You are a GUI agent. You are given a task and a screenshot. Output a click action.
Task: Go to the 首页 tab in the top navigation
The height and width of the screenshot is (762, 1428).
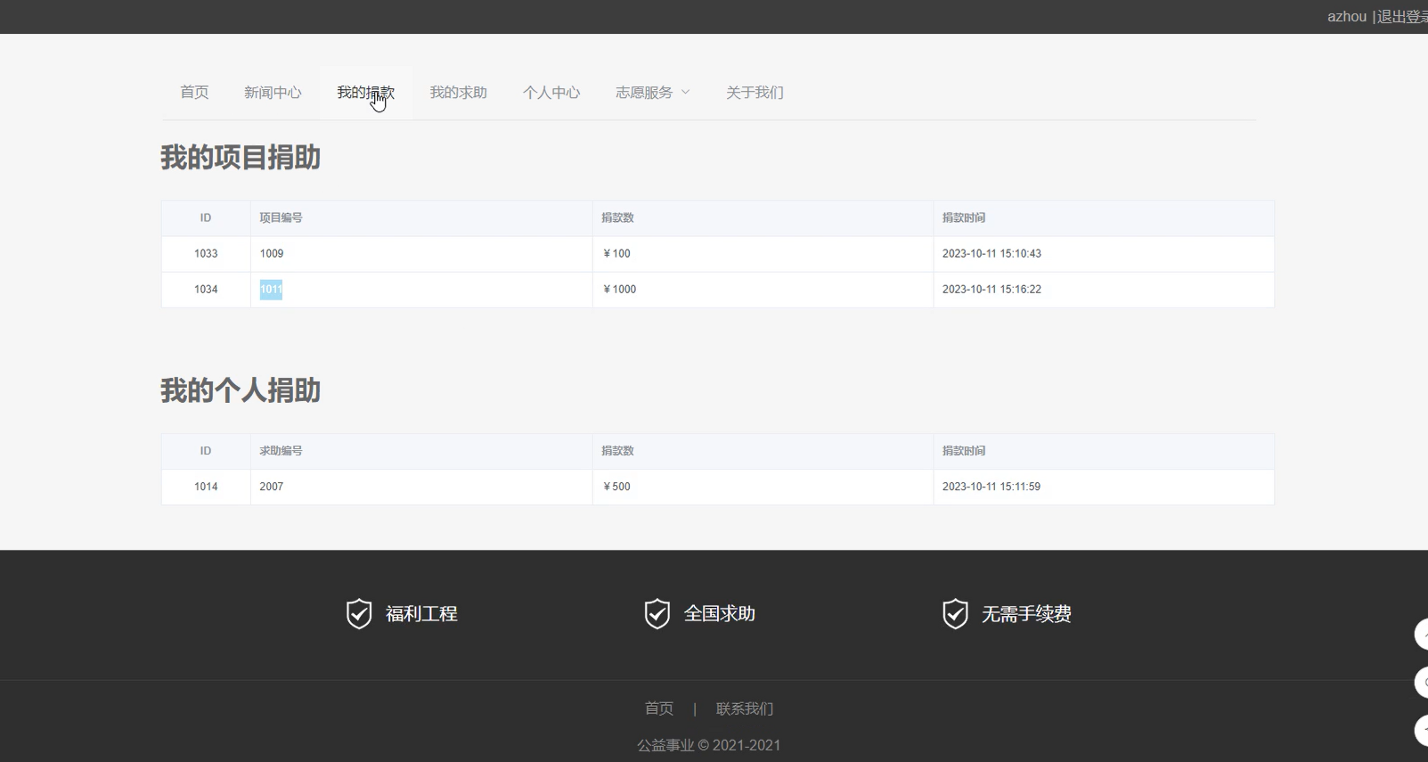194,93
